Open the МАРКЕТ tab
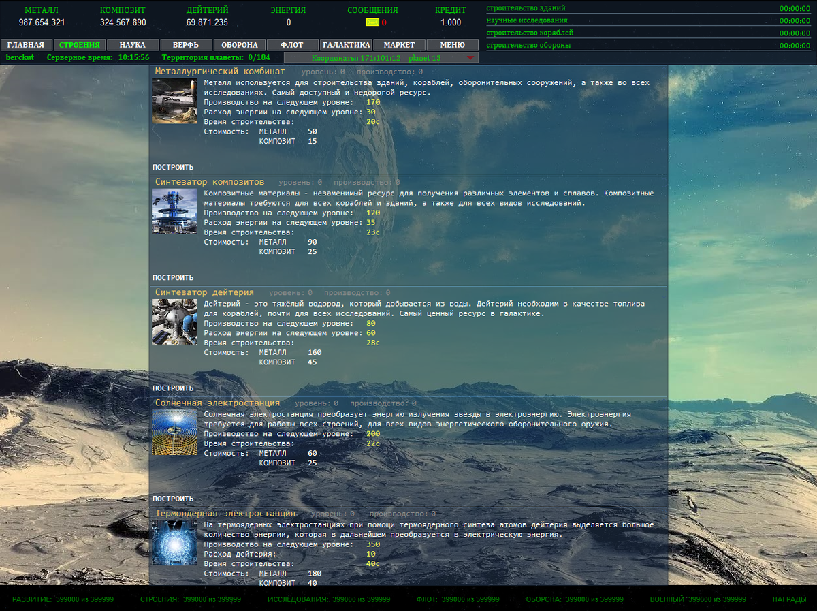This screenshot has height=611, width=817. click(400, 45)
